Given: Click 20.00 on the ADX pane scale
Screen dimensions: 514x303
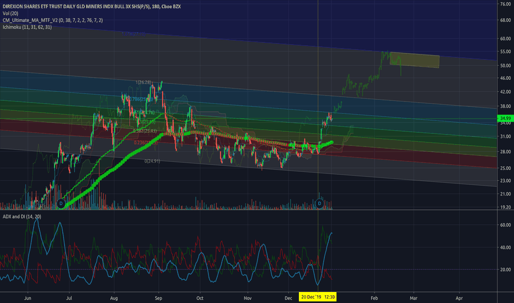Looking at the screenshot, I should tap(506, 269).
